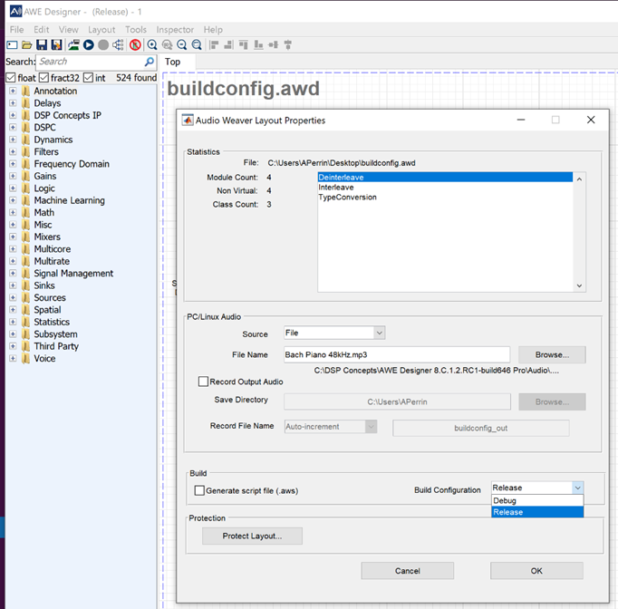Click the Save layout floppy icon
The image size is (618, 609).
(42, 44)
